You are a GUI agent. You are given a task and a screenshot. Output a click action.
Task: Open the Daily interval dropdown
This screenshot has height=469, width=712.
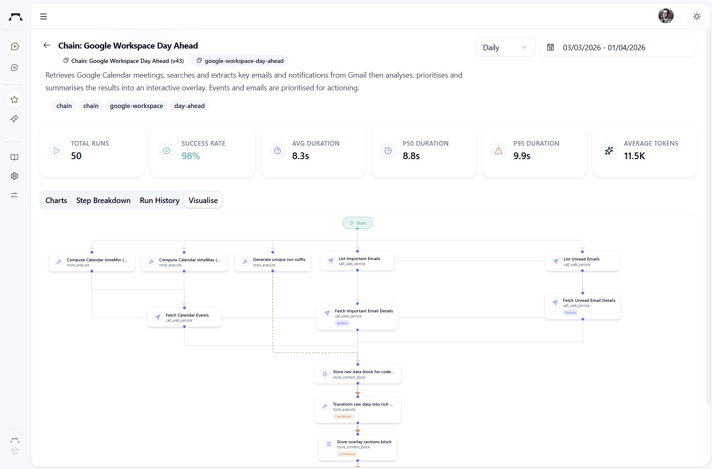click(505, 47)
